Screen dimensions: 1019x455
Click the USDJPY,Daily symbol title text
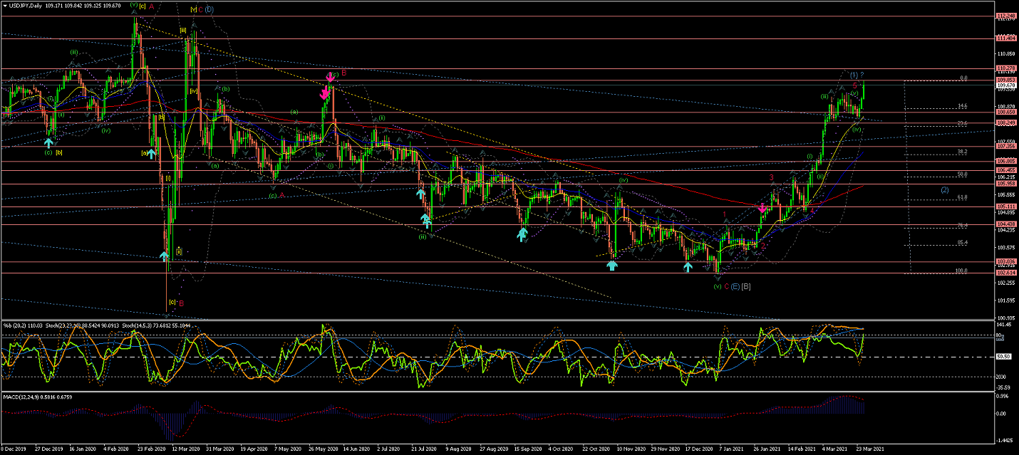26,6
